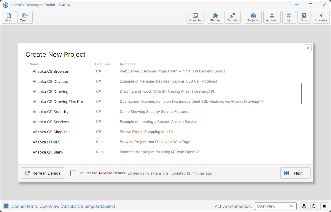
Task: Click the New project toolbar icon
Action: (x=9, y=17)
